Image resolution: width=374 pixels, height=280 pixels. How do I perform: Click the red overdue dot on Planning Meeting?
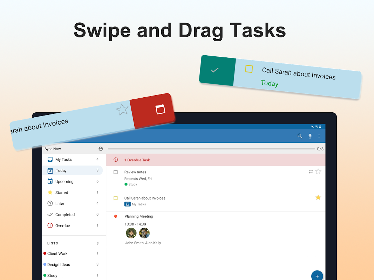click(115, 216)
